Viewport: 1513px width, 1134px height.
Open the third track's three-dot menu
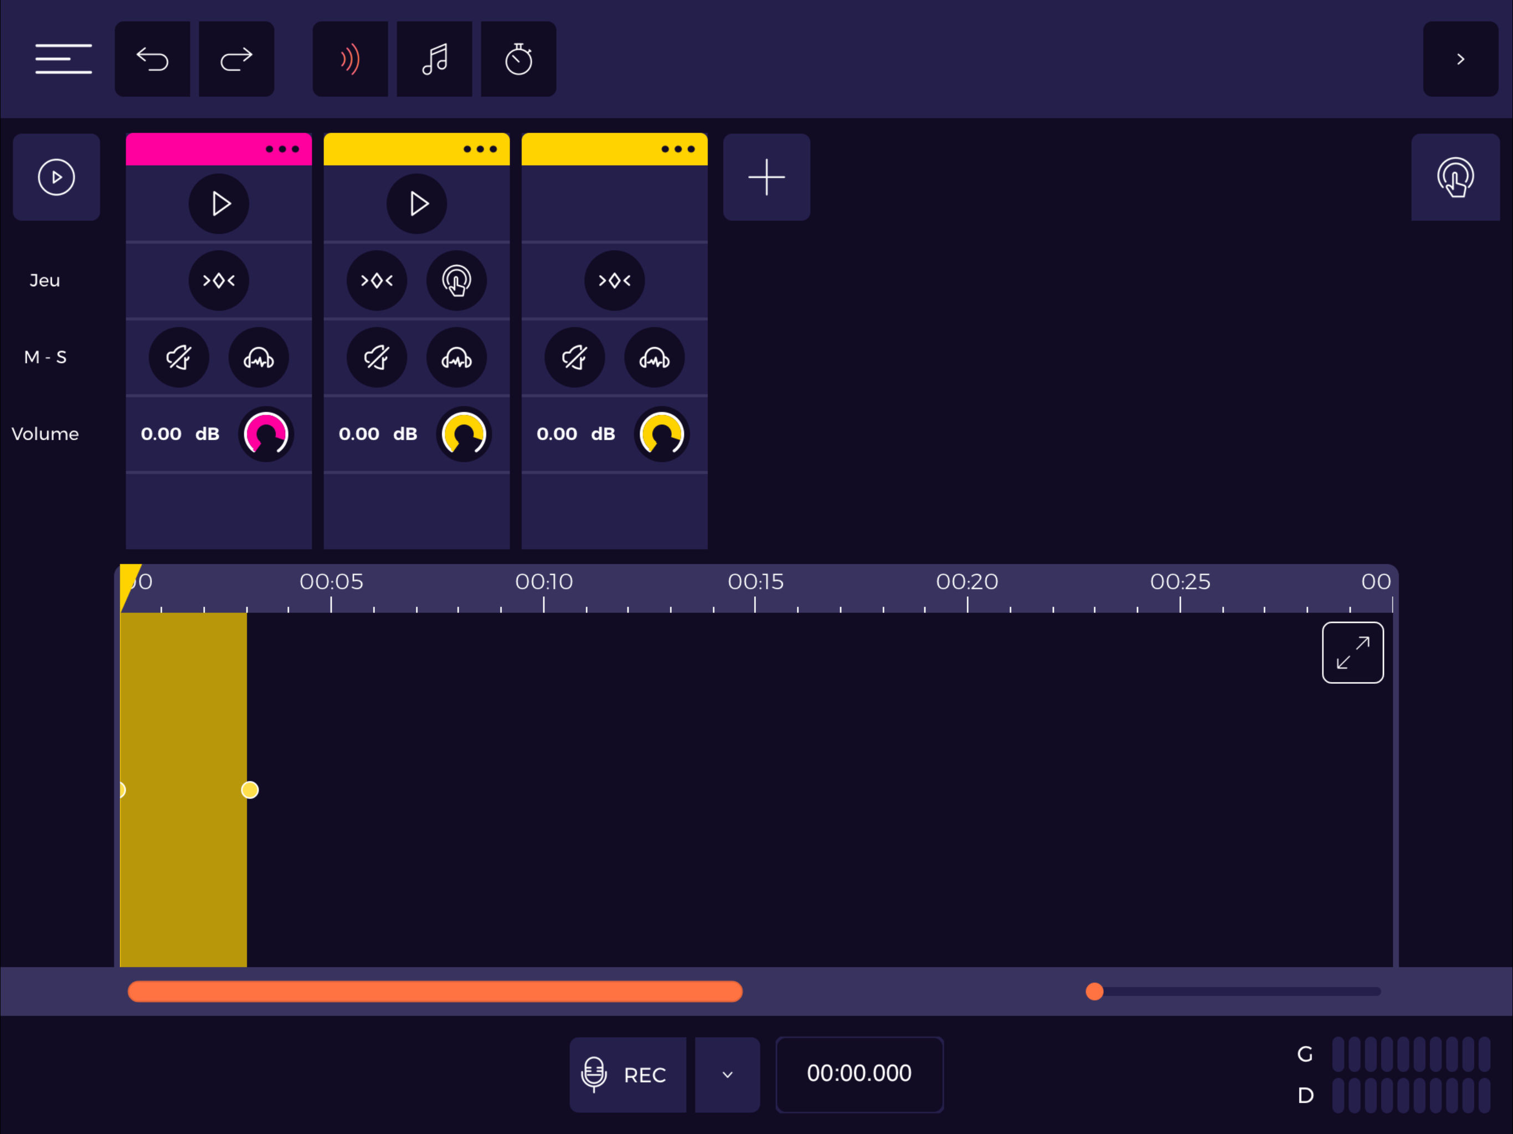pyautogui.click(x=678, y=149)
